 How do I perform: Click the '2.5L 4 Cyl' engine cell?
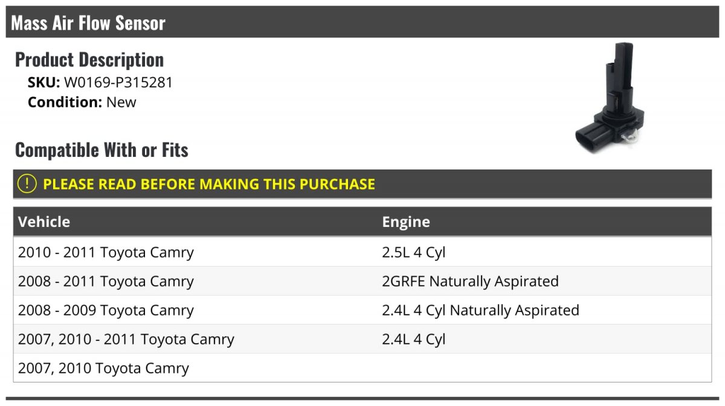pyautogui.click(x=414, y=252)
